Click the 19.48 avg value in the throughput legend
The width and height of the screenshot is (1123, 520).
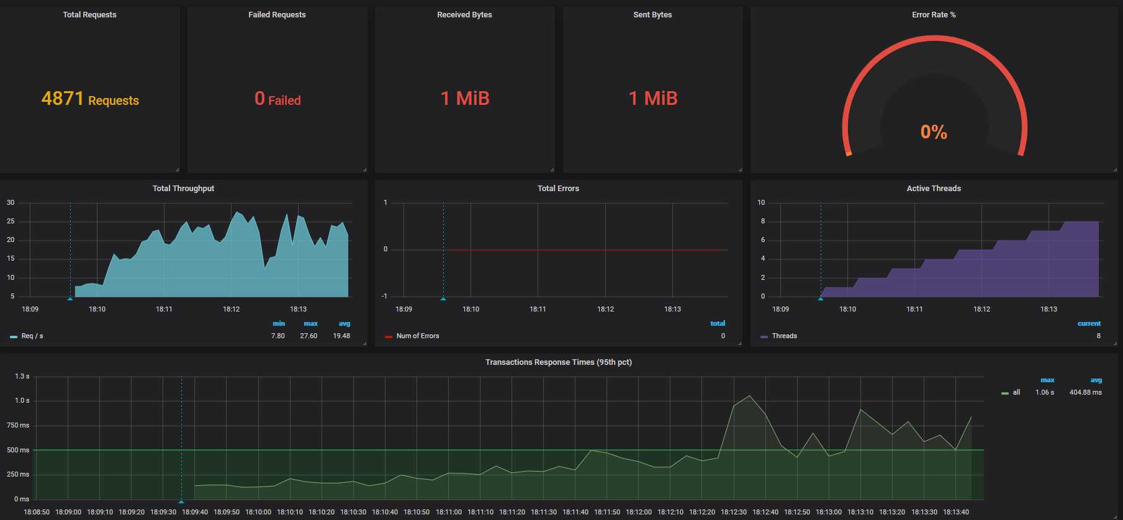pyautogui.click(x=341, y=336)
